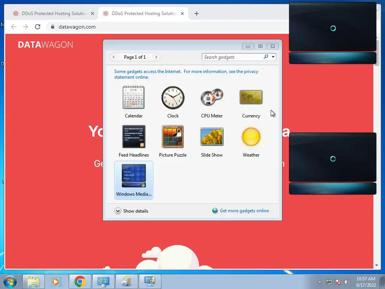Click Chrome forward arrow
The width and height of the screenshot is (385, 289).
coord(26,27)
